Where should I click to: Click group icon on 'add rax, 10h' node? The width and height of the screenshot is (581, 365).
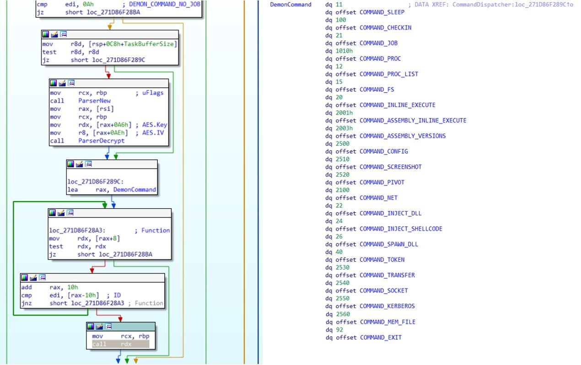43,277
